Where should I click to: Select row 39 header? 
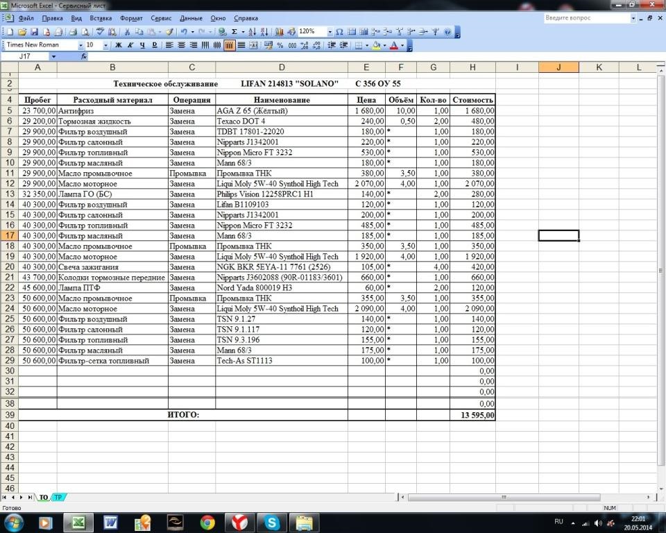(9, 415)
